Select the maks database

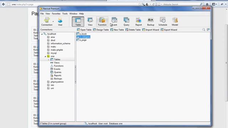pyautogui.click(x=53, y=47)
